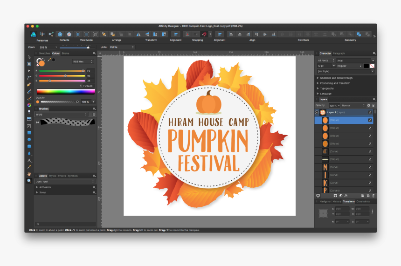Select the Rectangle tool
The width and height of the screenshot is (401, 266).
click(x=29, y=133)
